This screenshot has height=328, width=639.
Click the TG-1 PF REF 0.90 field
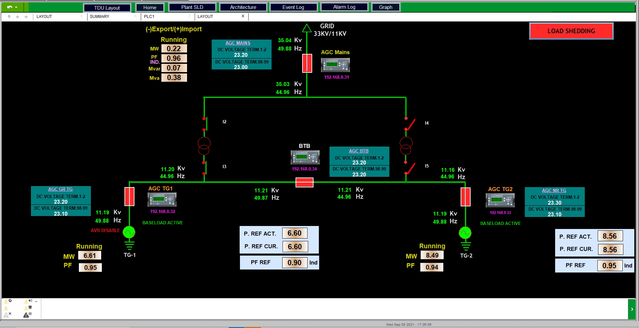pyautogui.click(x=295, y=263)
